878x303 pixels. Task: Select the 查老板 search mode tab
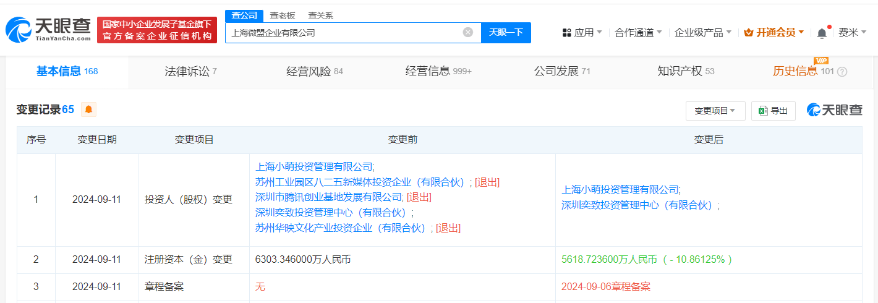tap(283, 15)
